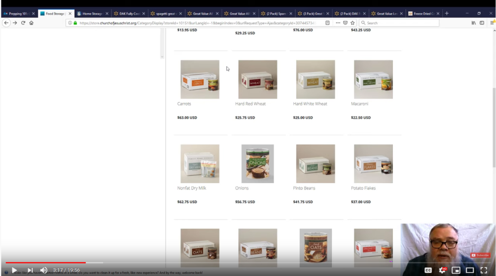
Task: Go to browser home page
Action: click(x=31, y=23)
